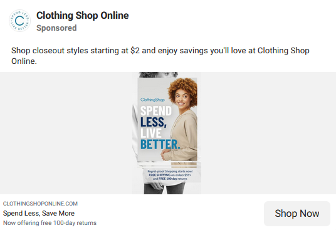Click the Regret-proof Shopping fine print
Image resolution: width=336 pixels, height=230 pixels.
tap(170, 171)
